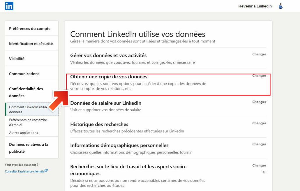Viewport: 300px width, 191px height.
Task: Open Préférences du compte section
Action: 32,28
